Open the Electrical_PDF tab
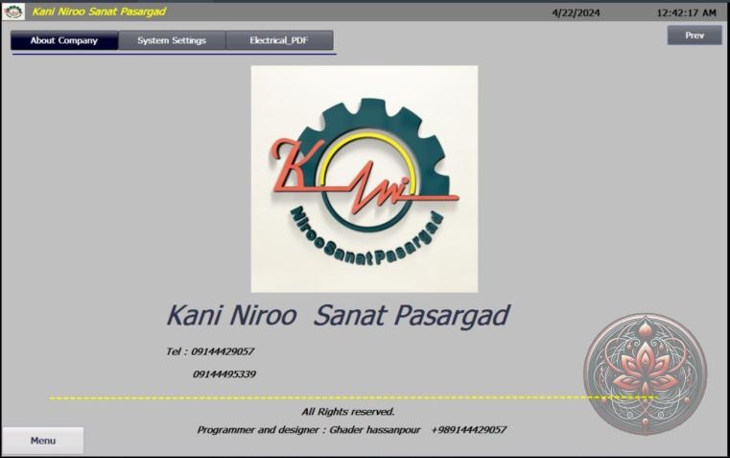 [x=279, y=40]
